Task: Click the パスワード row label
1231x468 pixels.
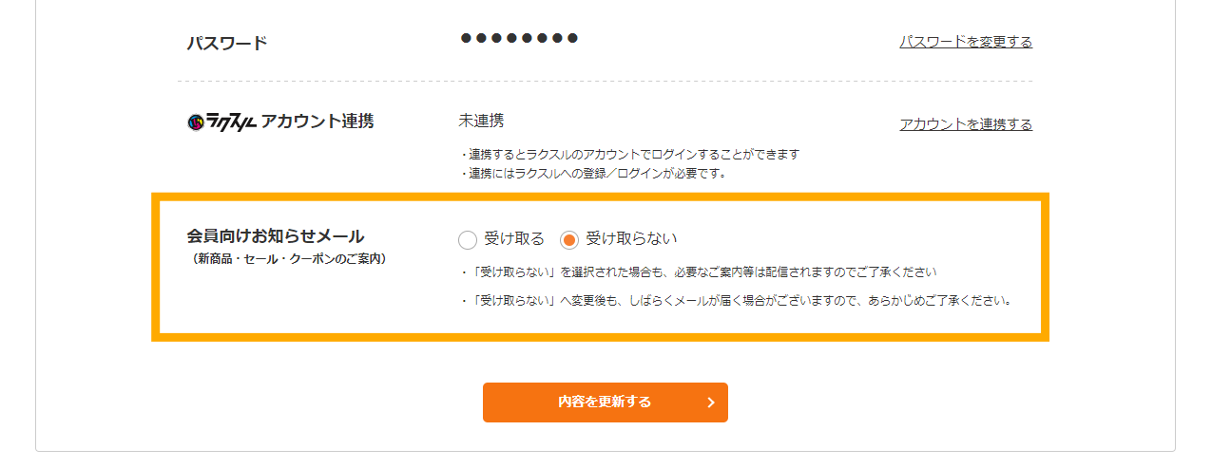Action: (x=227, y=43)
